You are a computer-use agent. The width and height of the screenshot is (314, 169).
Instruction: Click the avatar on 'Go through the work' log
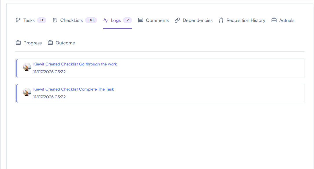pos(27,67)
